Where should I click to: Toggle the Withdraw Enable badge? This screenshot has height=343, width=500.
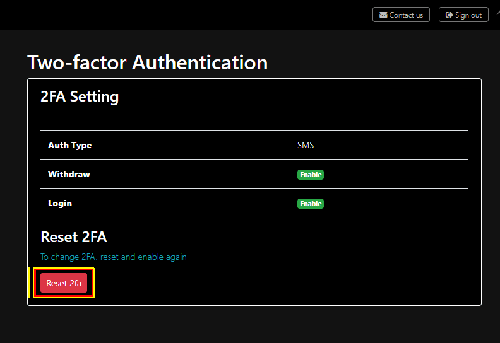(311, 175)
